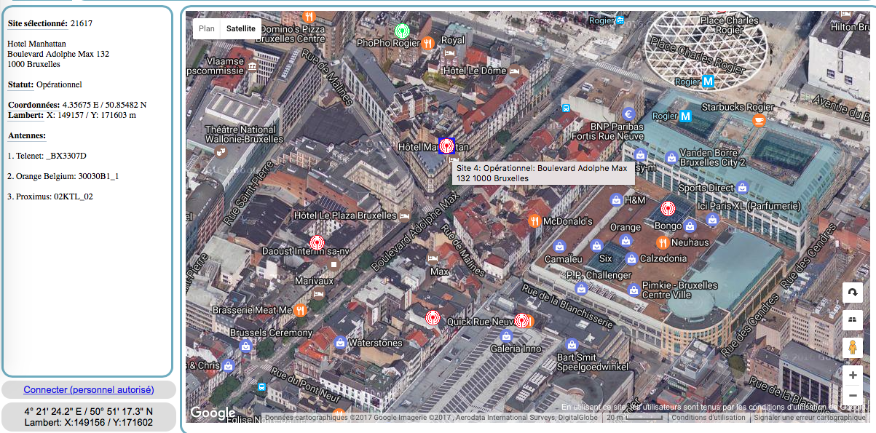
Task: Select the green antenna marker near PhoPho Rogier
Action: click(401, 31)
